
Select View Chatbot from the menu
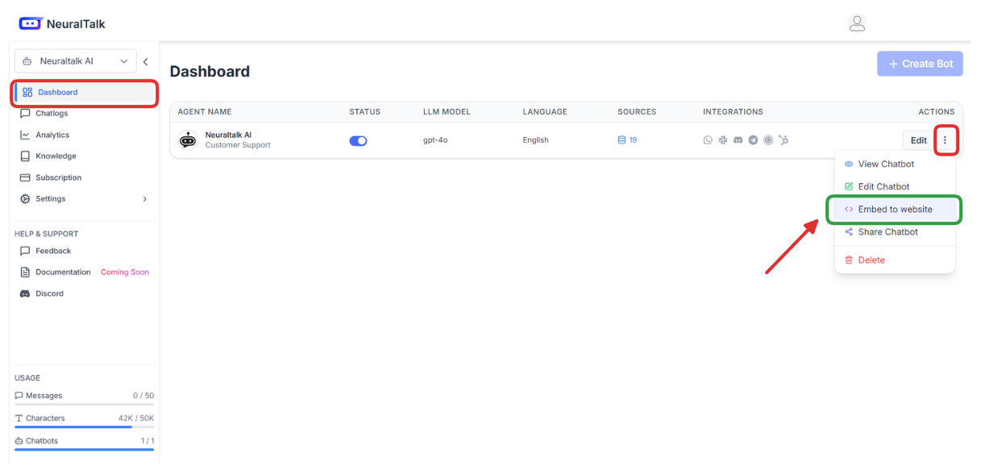(895, 164)
